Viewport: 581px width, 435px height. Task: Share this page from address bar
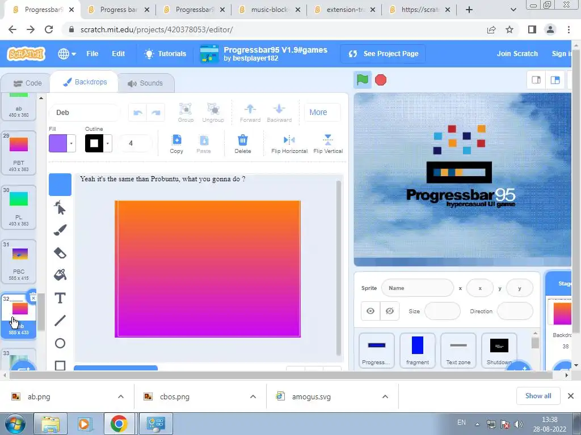tap(491, 29)
